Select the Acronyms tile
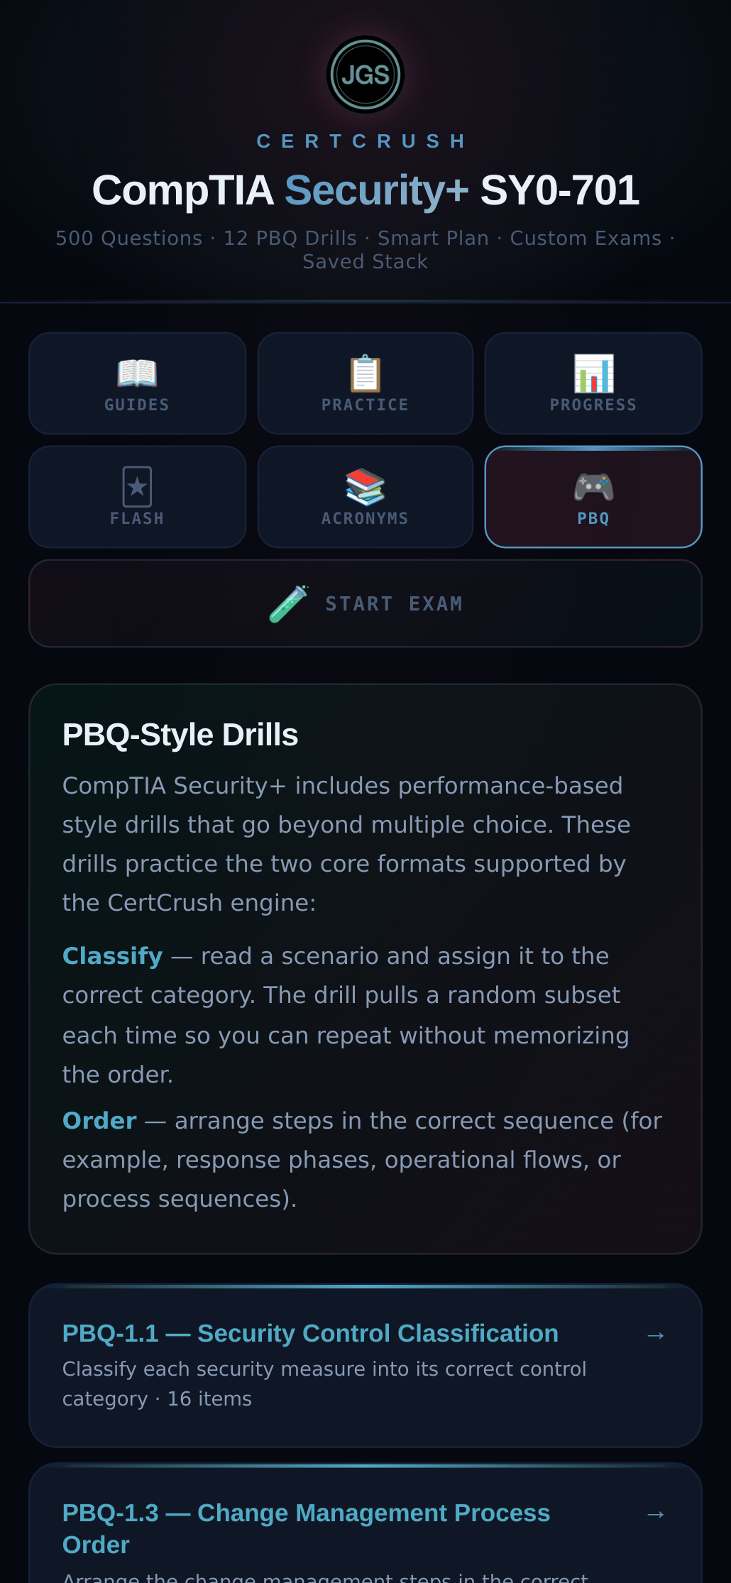Image resolution: width=731 pixels, height=1583 pixels. tap(365, 497)
